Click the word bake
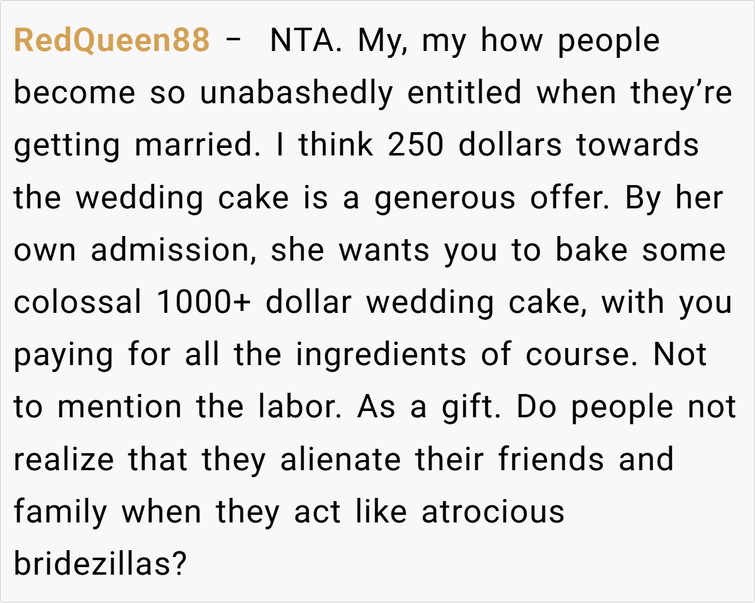755x603 pixels. (591, 251)
